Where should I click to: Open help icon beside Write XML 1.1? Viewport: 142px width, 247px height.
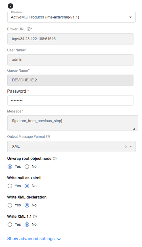pyautogui.click(x=35, y=217)
